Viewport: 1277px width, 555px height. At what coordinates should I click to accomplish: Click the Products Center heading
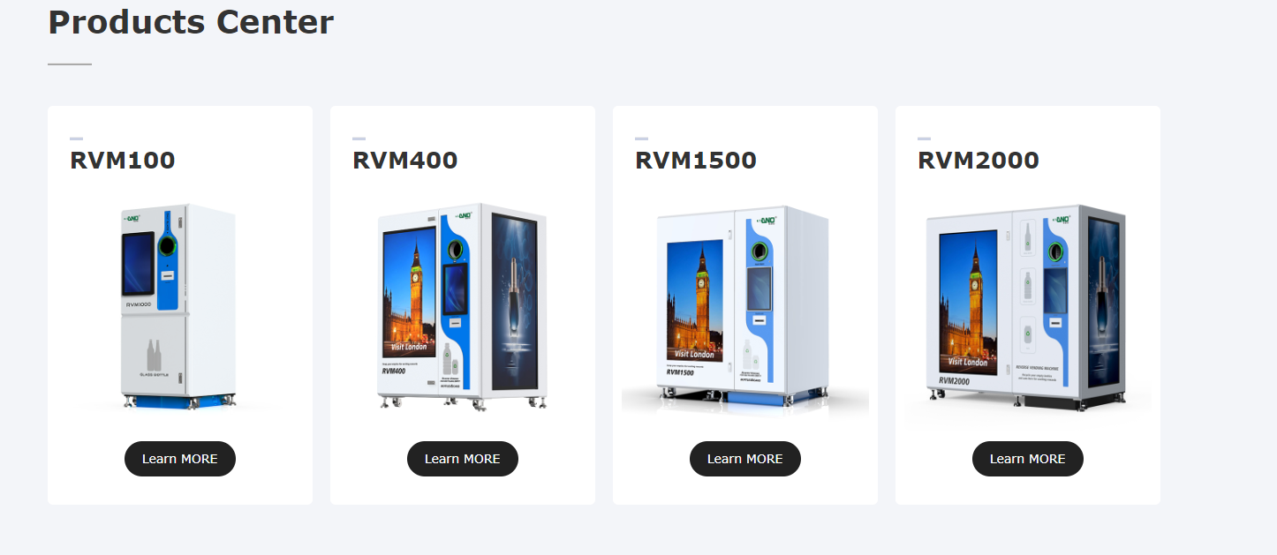[x=191, y=22]
